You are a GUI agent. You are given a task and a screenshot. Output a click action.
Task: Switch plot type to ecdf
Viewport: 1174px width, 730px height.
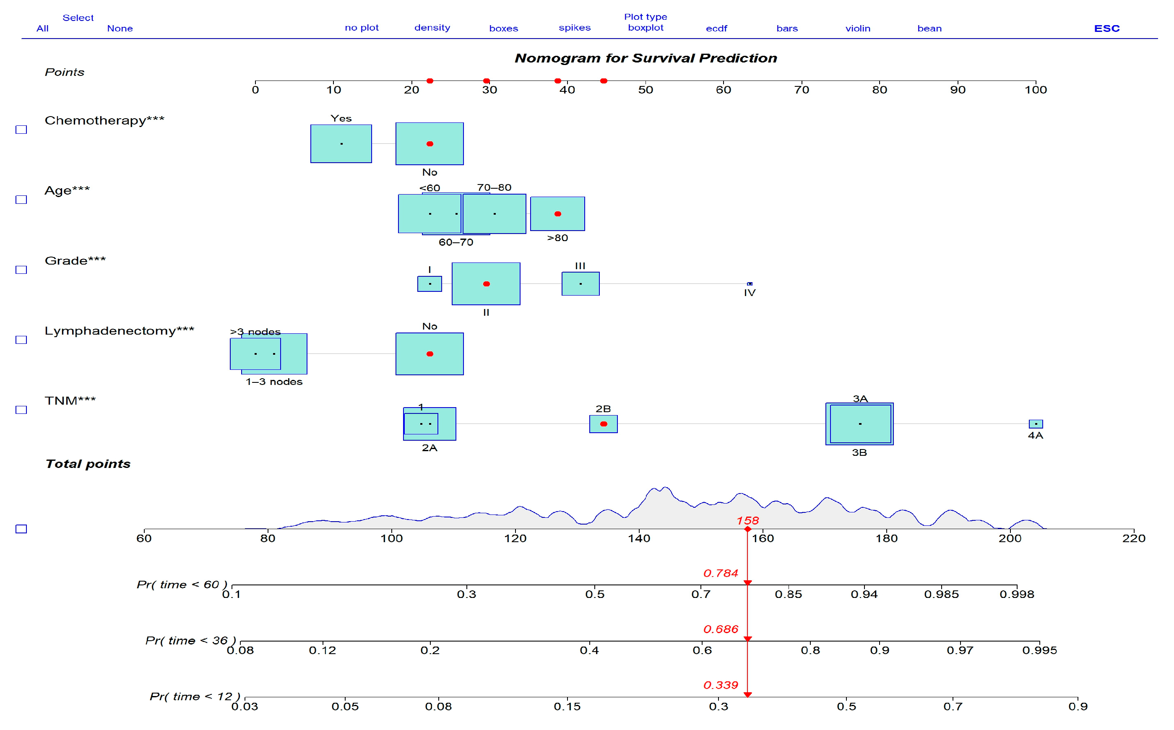[716, 29]
